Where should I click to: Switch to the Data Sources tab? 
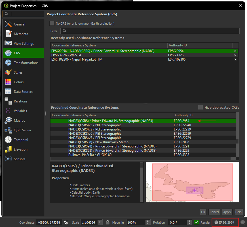pos(23,92)
